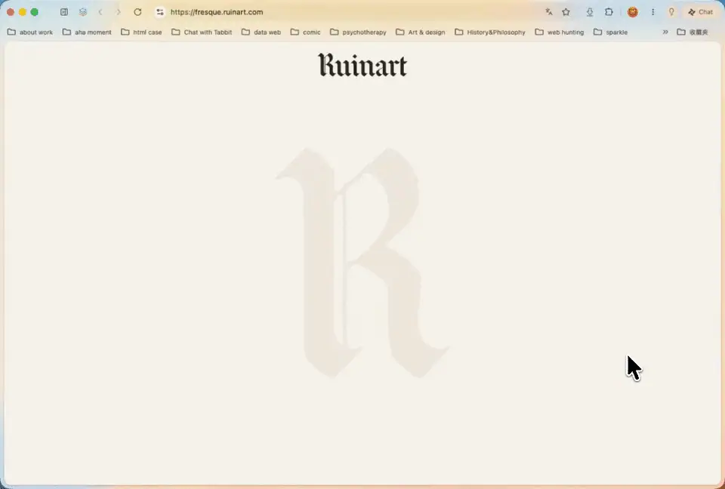Screen dimensions: 725x489
Task: Open the 'html case' bookmark folder
Action: [141, 32]
